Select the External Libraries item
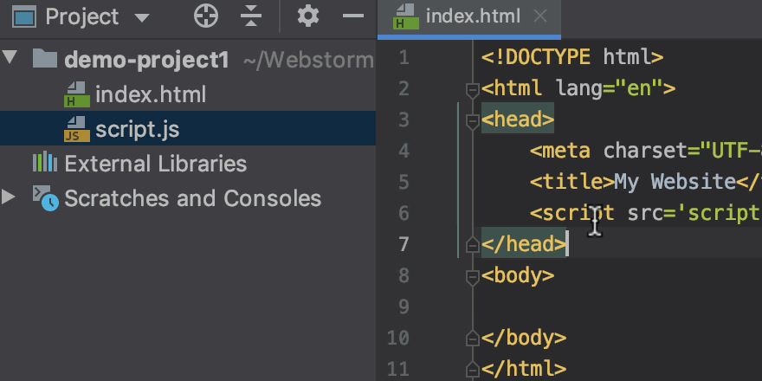 click(x=155, y=164)
